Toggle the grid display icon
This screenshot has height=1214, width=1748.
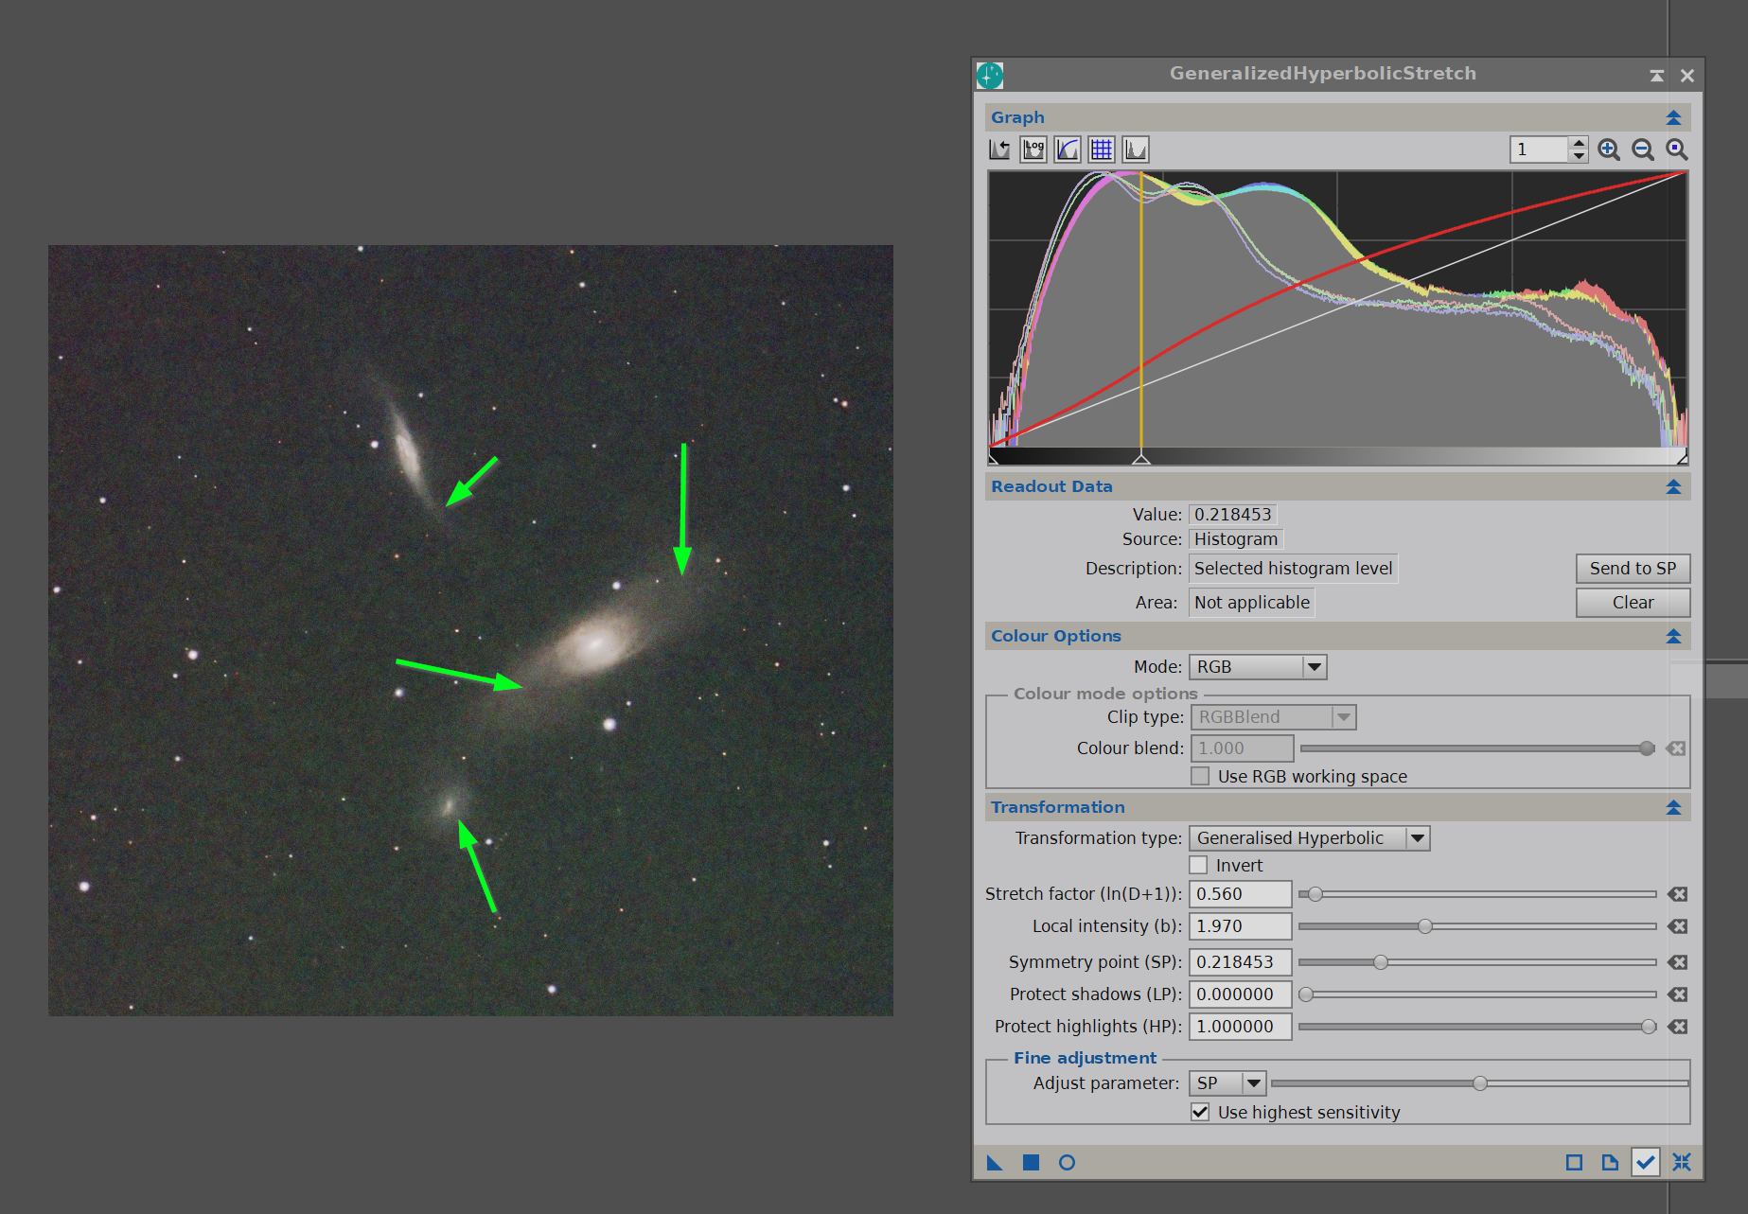(1101, 150)
